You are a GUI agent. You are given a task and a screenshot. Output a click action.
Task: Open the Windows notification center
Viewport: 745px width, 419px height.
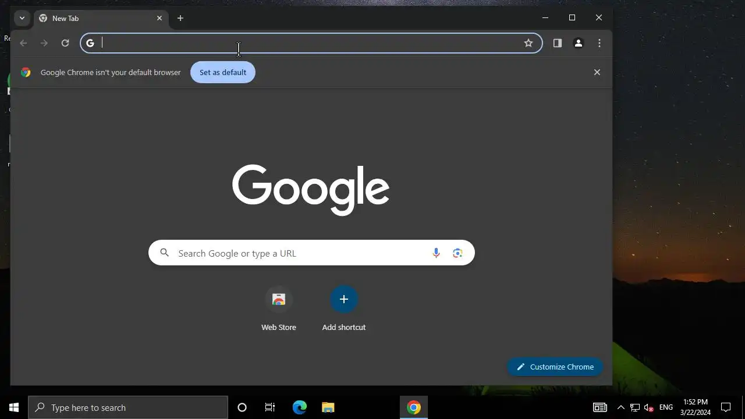click(726, 407)
